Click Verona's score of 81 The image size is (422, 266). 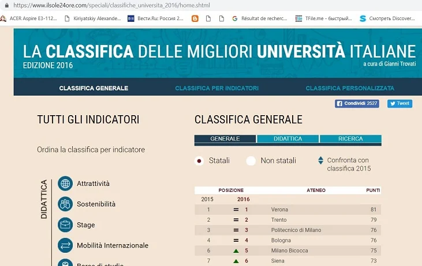[x=374, y=210]
